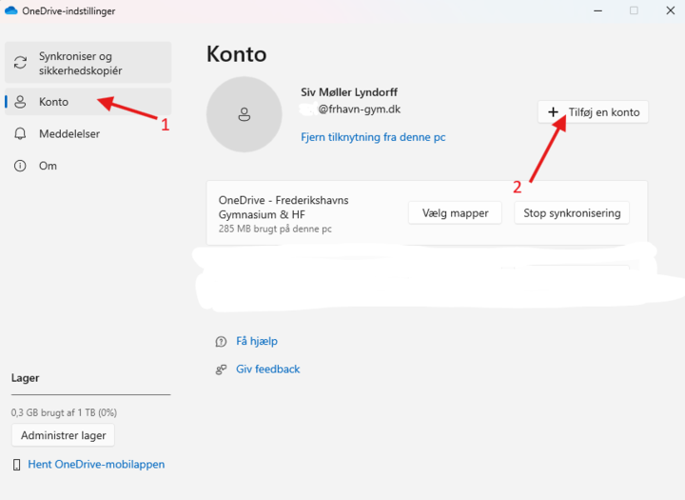Click the phone icon for the mobile app

(x=17, y=465)
